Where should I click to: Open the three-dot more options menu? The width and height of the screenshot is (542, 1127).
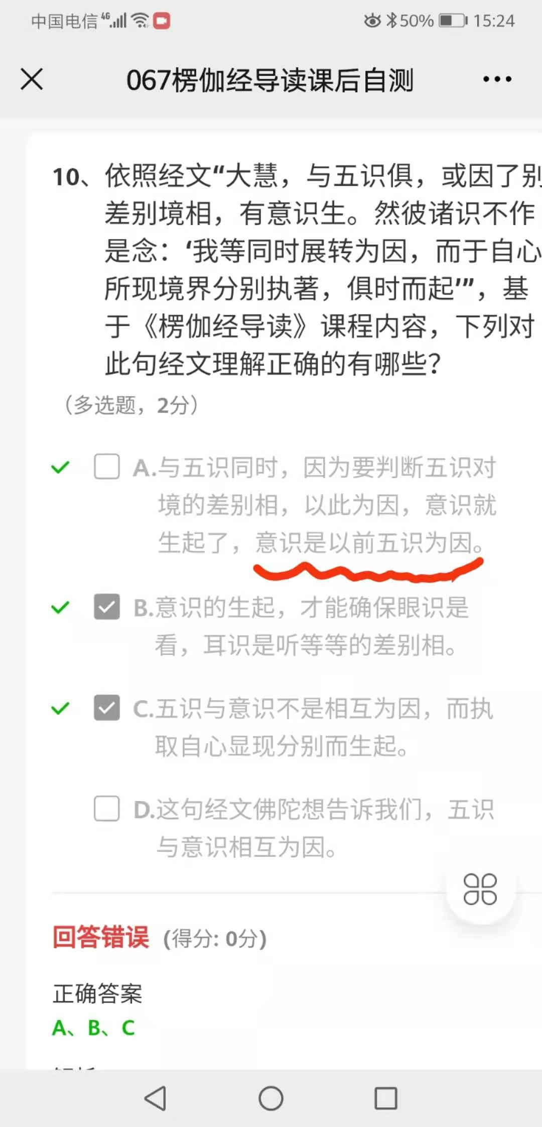click(x=497, y=79)
